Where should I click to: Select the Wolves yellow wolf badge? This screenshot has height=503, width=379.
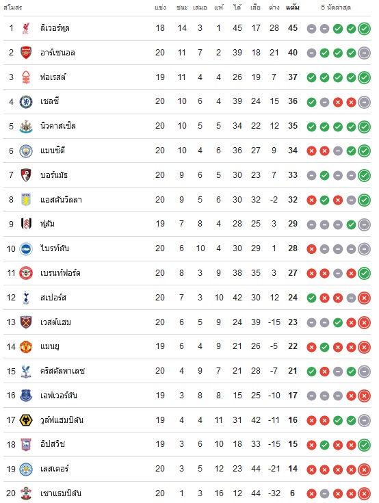[26, 420]
